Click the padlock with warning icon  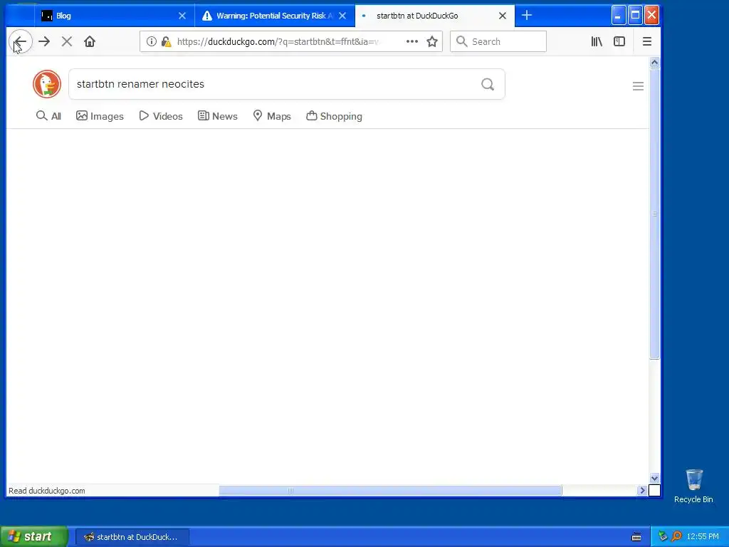166,41
